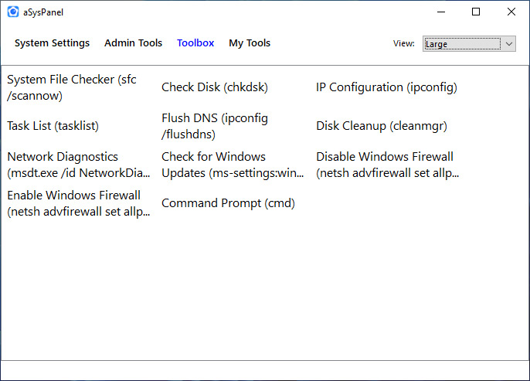Close the aSysPanel window
Image resolution: width=530 pixels, height=381 pixels.
pyautogui.click(x=511, y=12)
